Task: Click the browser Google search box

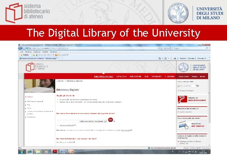Action: pyautogui.click(x=188, y=48)
